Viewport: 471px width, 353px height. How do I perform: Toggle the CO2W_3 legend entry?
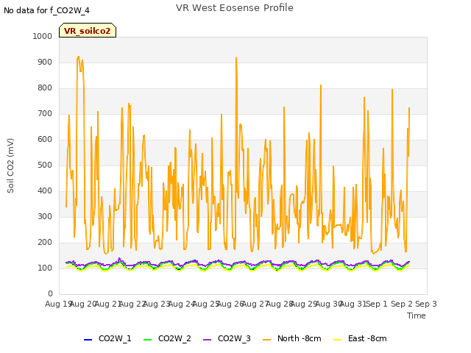pyautogui.click(x=227, y=338)
